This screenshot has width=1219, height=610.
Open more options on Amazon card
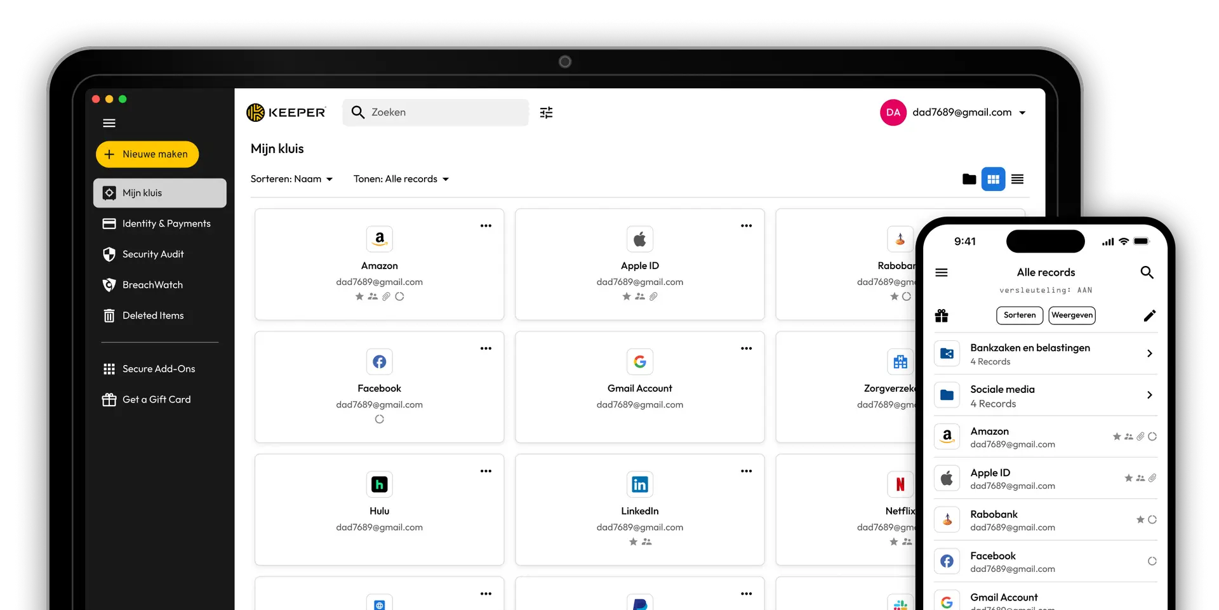pyautogui.click(x=486, y=226)
